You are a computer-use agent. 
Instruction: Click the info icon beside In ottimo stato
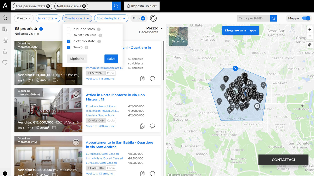click(x=99, y=41)
